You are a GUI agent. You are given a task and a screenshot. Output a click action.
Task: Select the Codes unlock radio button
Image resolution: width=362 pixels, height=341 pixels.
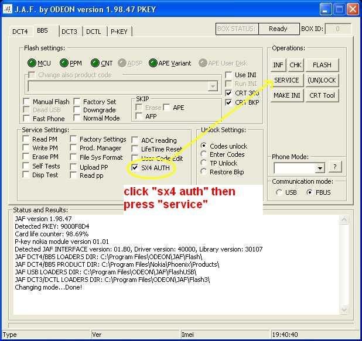point(204,146)
